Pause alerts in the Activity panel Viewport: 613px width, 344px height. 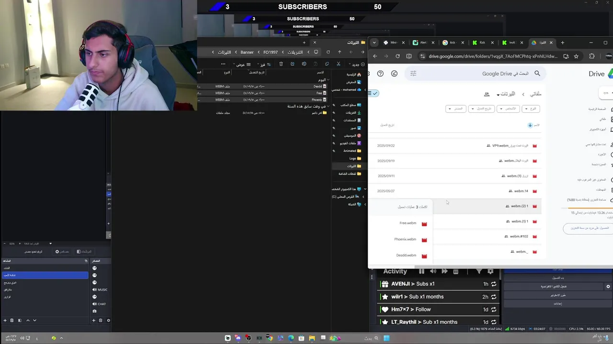click(421, 271)
